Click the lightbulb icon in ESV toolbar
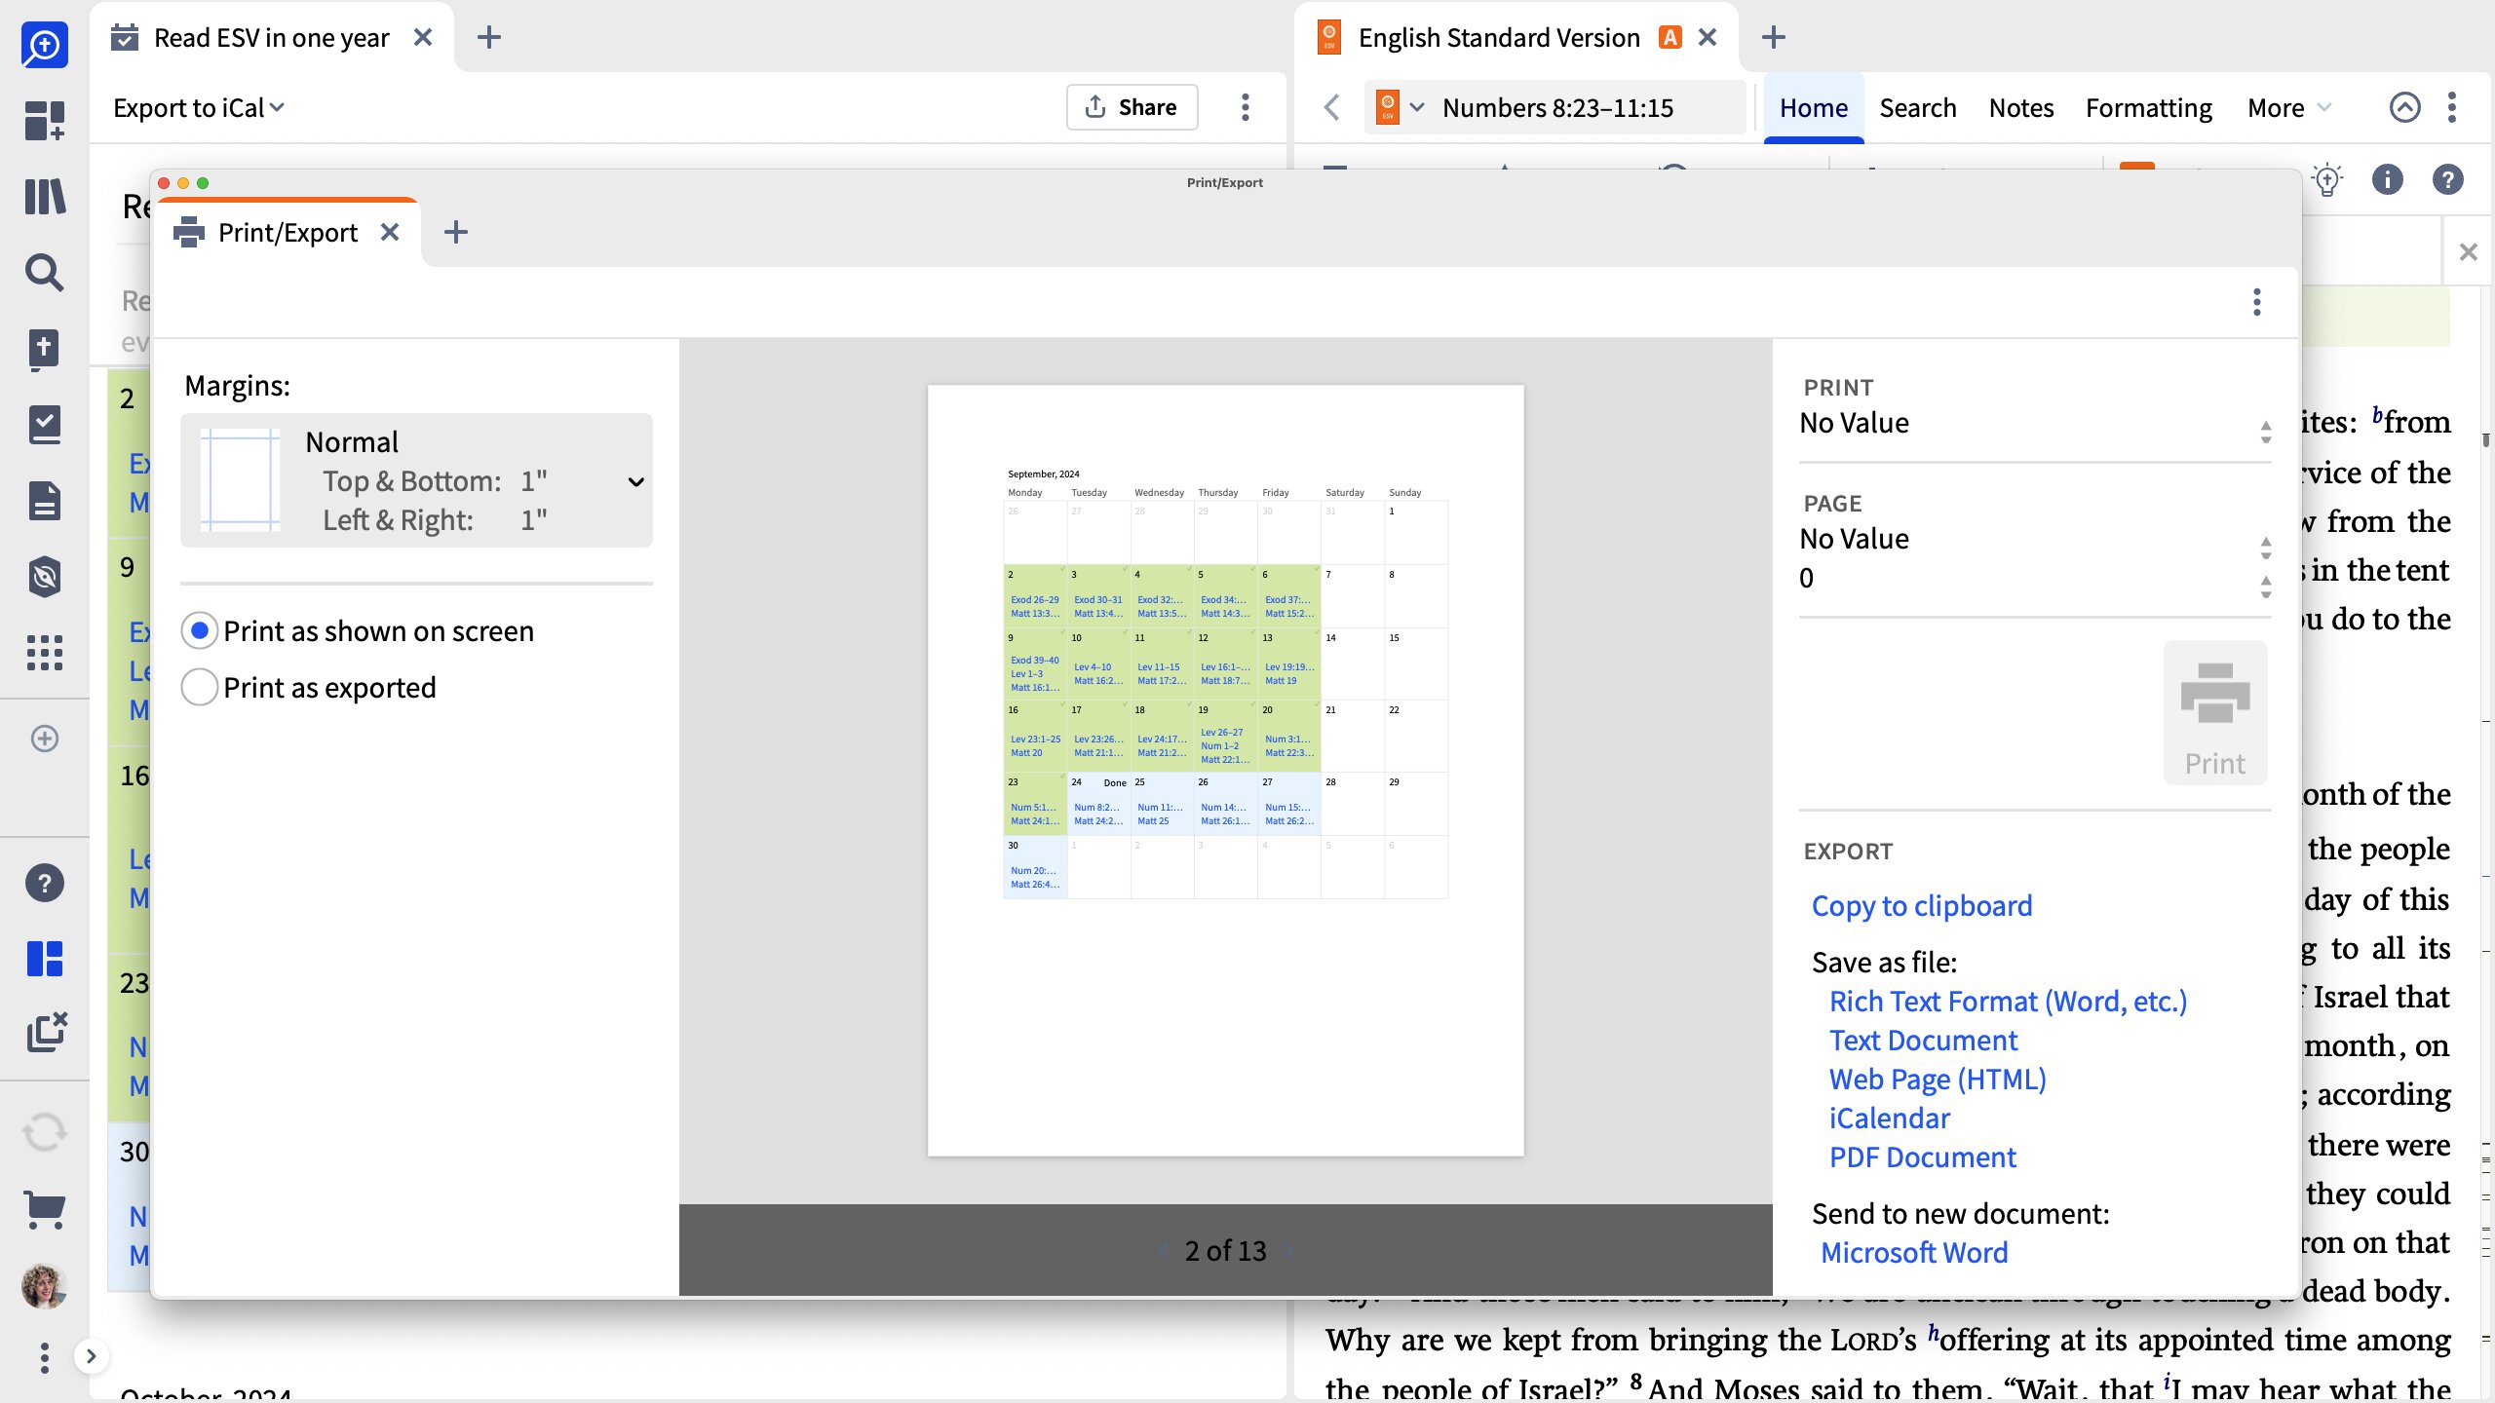The width and height of the screenshot is (2495, 1403). (x=2327, y=179)
